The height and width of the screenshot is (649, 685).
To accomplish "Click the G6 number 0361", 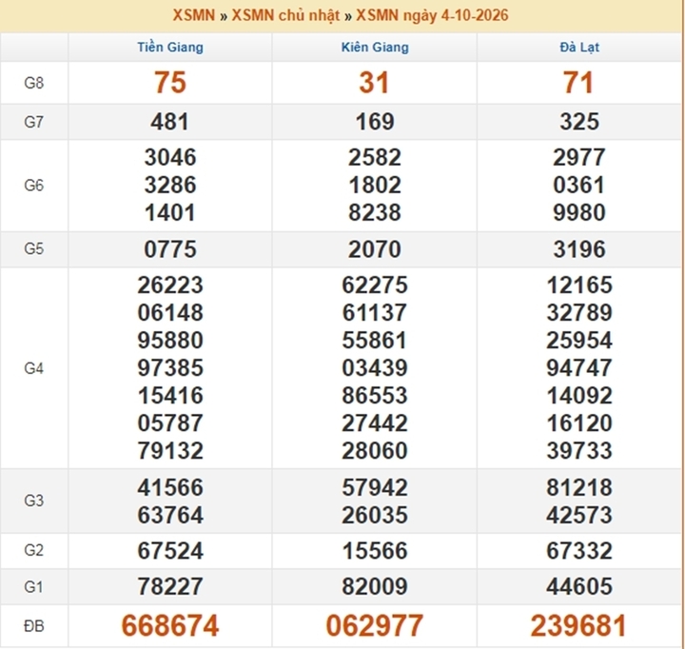I will click(x=579, y=185).
